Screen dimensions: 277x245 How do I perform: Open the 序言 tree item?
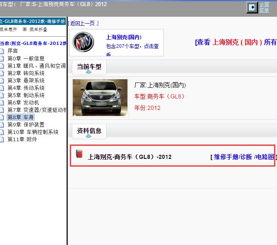tap(13, 51)
